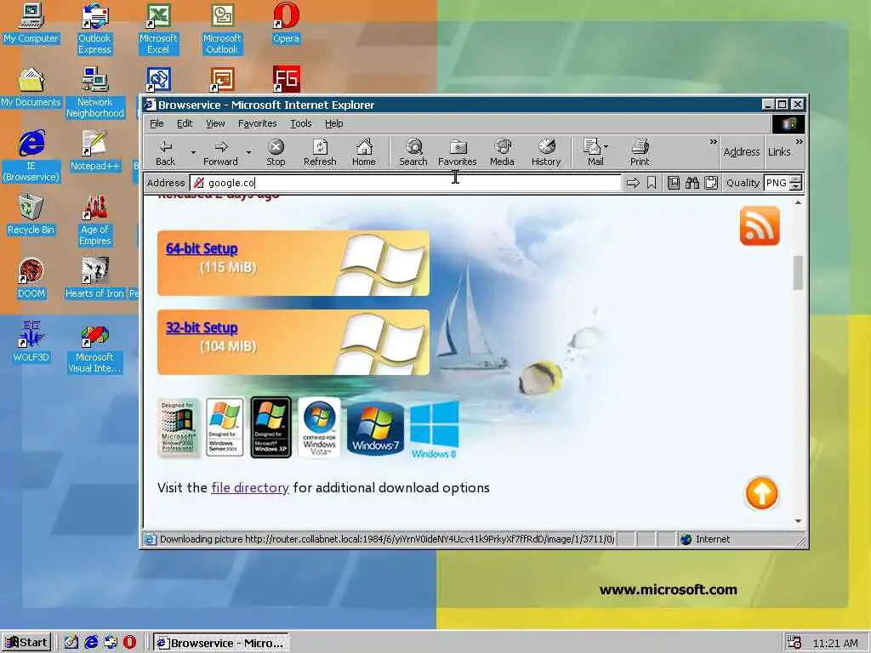Select the My Computer desktop icon
The height and width of the screenshot is (653, 871).
click(x=31, y=24)
